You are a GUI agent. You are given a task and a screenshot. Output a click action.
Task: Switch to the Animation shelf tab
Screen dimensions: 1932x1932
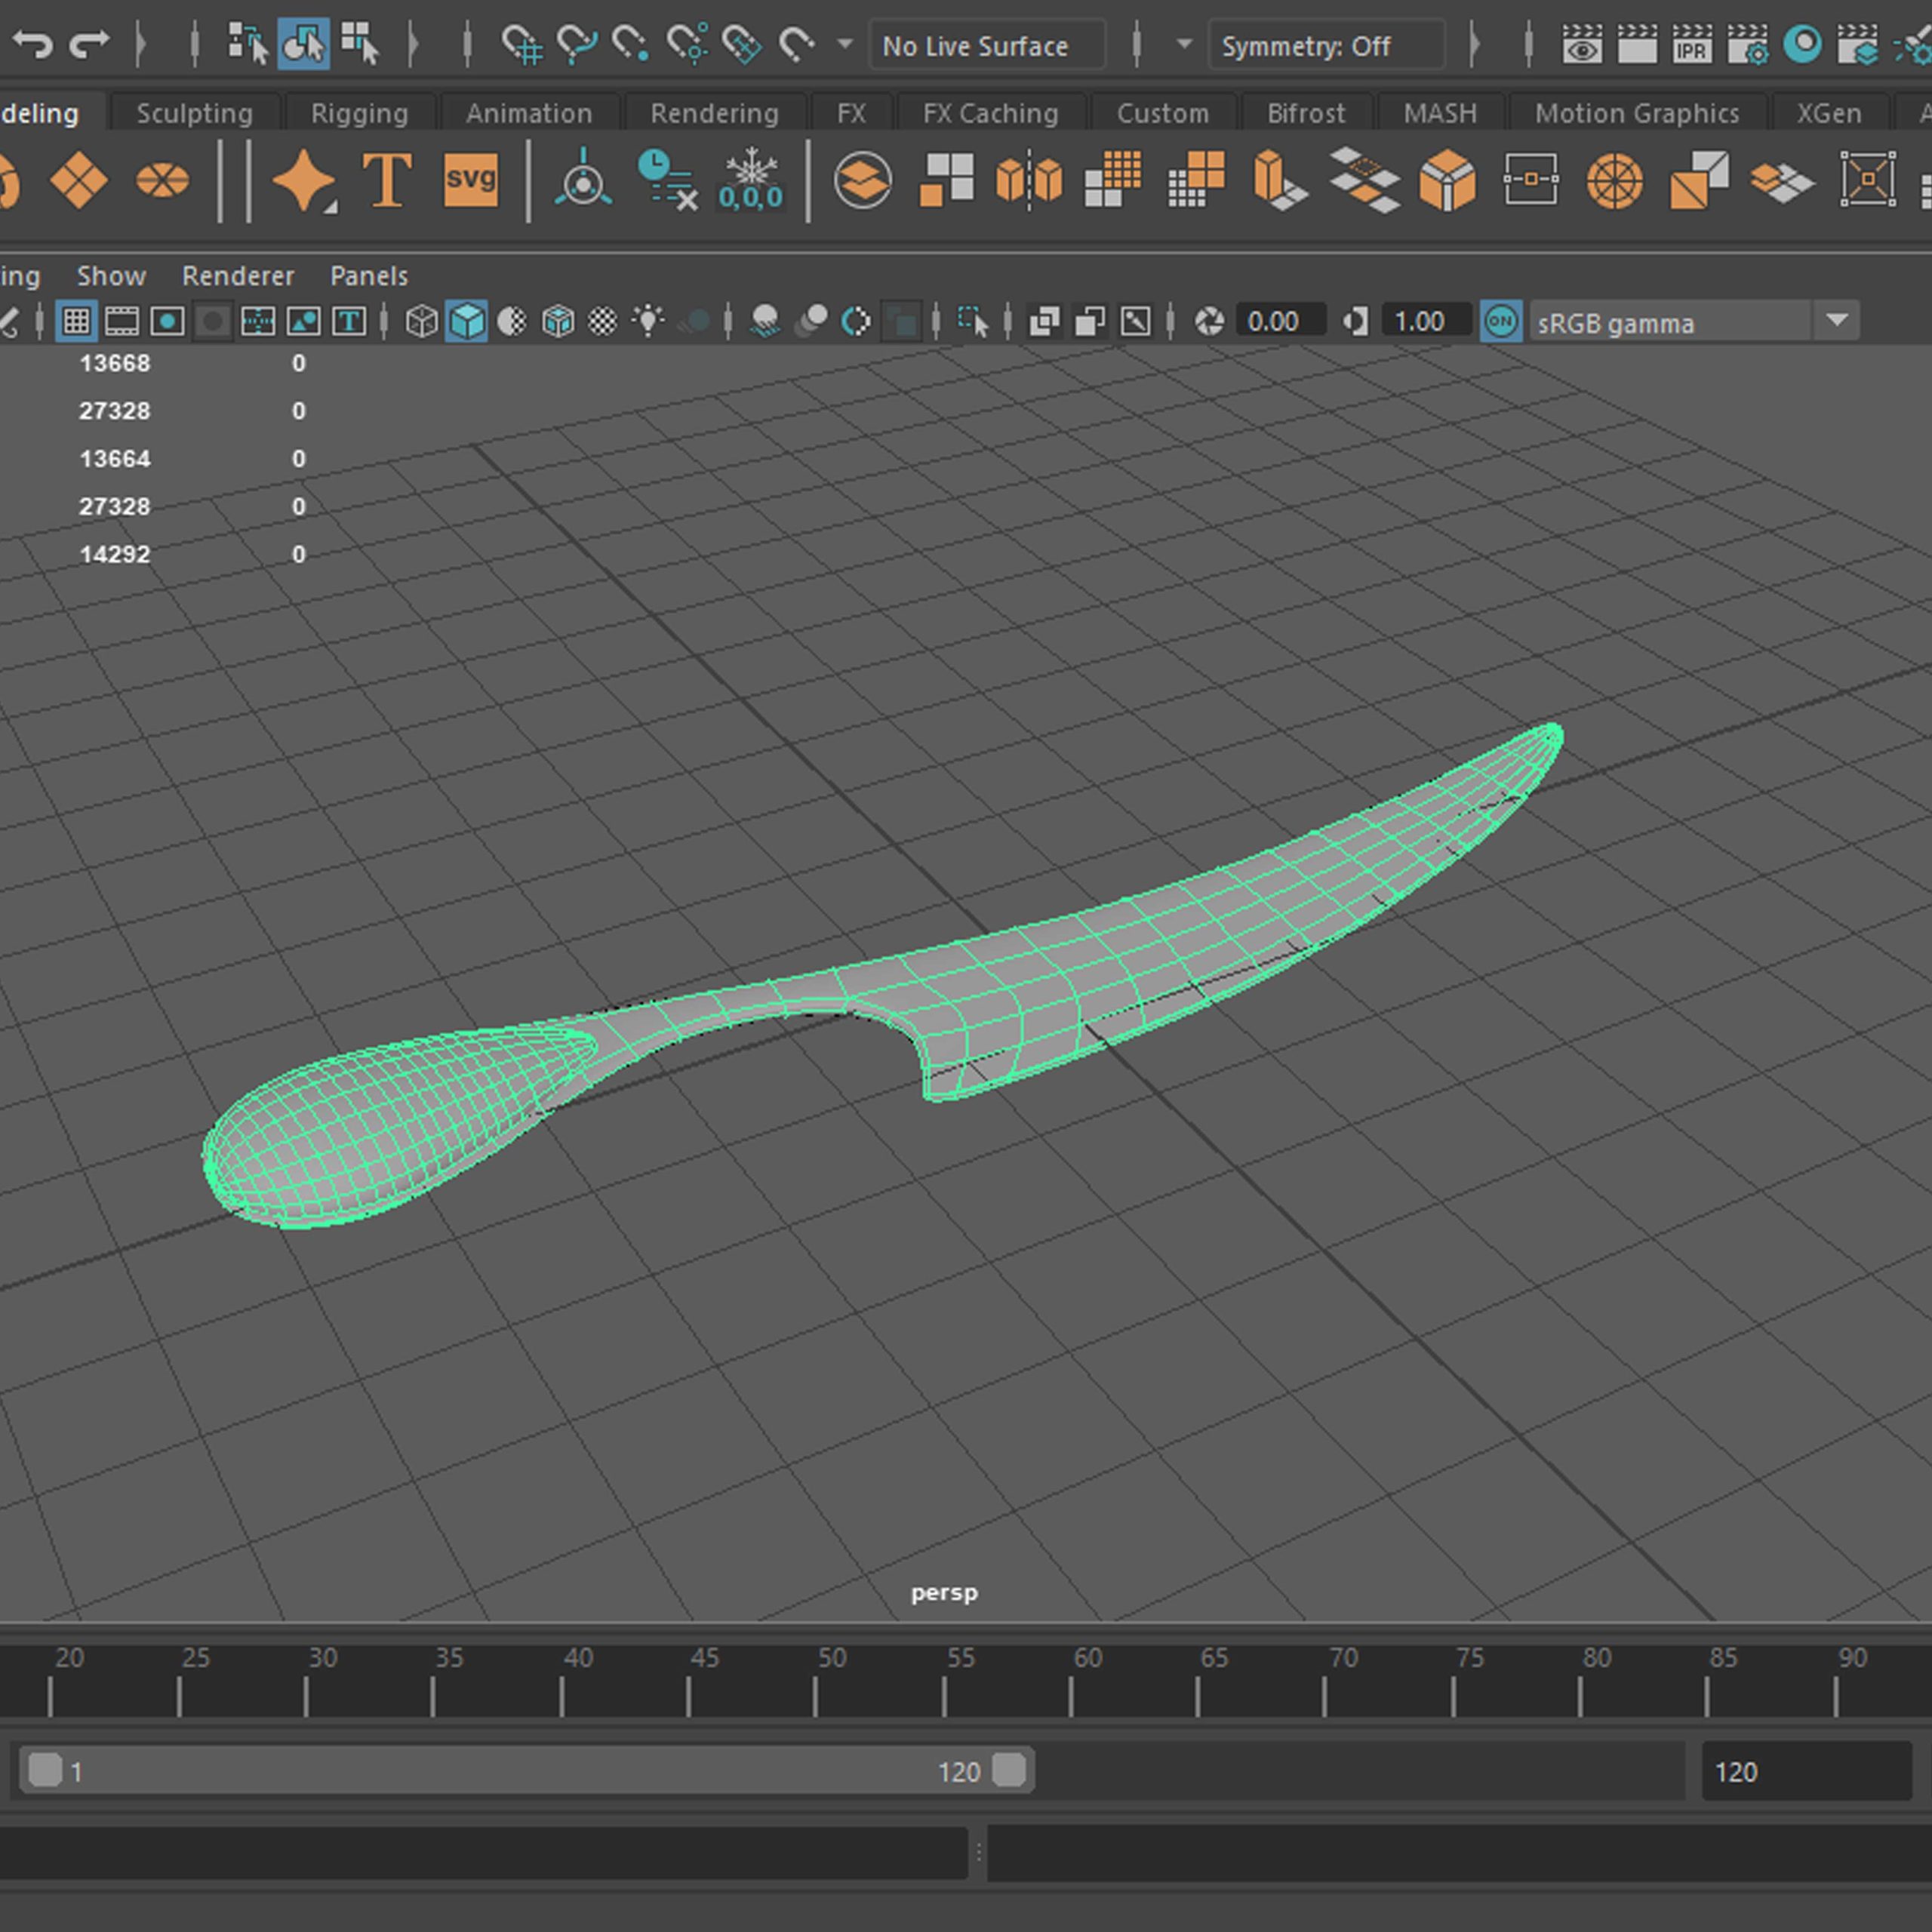(529, 113)
